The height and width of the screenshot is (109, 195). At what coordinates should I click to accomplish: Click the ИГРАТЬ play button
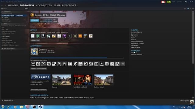point(35,21)
